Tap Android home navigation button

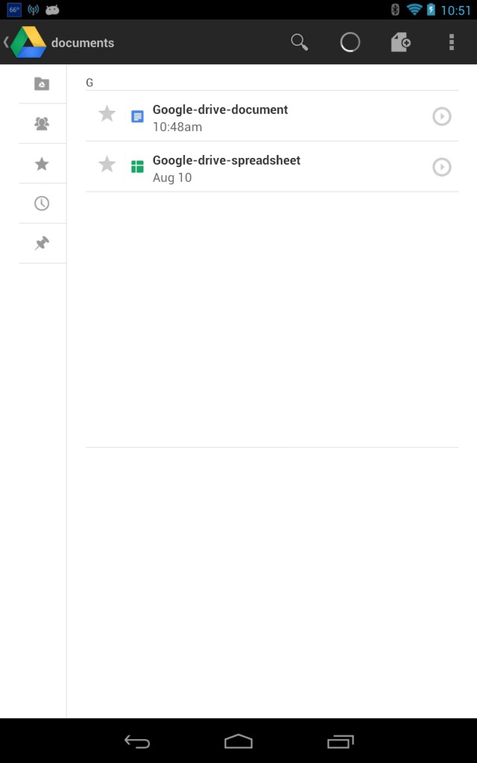pyautogui.click(x=238, y=741)
